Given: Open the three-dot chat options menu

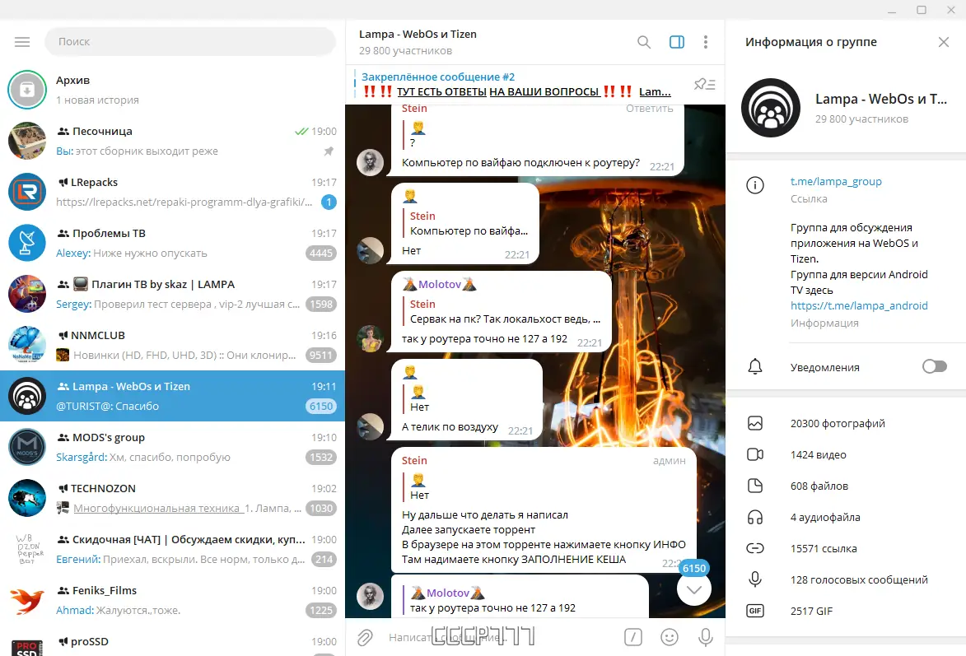Looking at the screenshot, I should [706, 42].
